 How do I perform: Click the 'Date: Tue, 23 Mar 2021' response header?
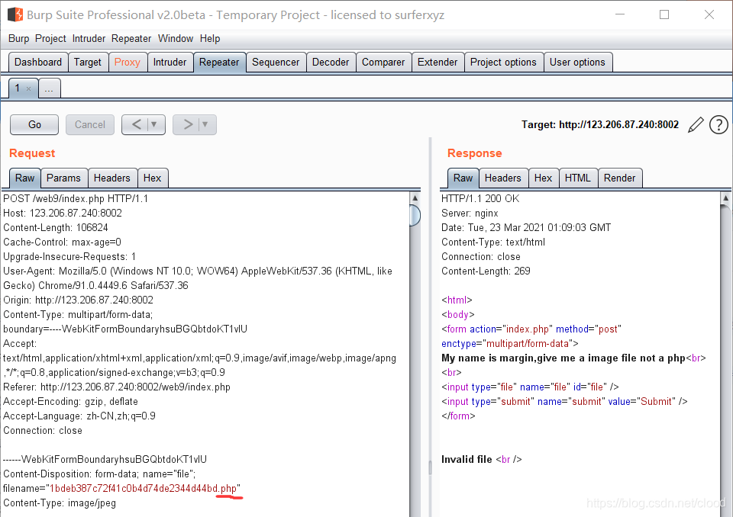tap(526, 227)
